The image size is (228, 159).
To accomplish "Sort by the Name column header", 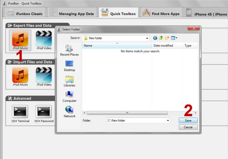I will pos(117,46).
